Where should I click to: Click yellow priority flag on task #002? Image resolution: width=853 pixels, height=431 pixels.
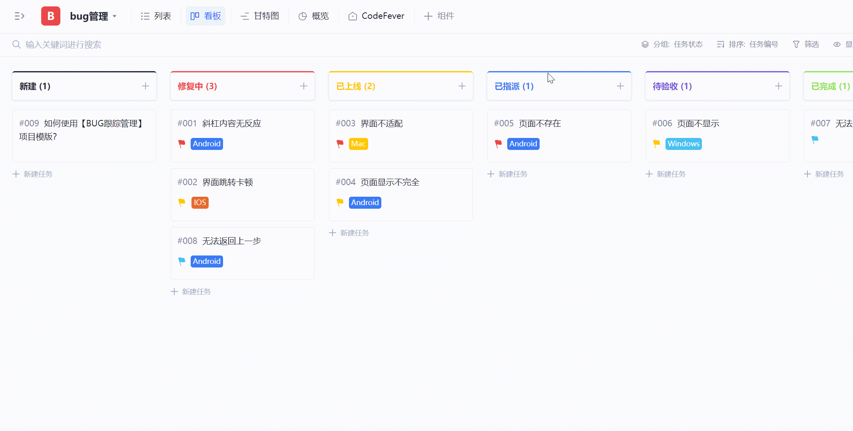182,203
